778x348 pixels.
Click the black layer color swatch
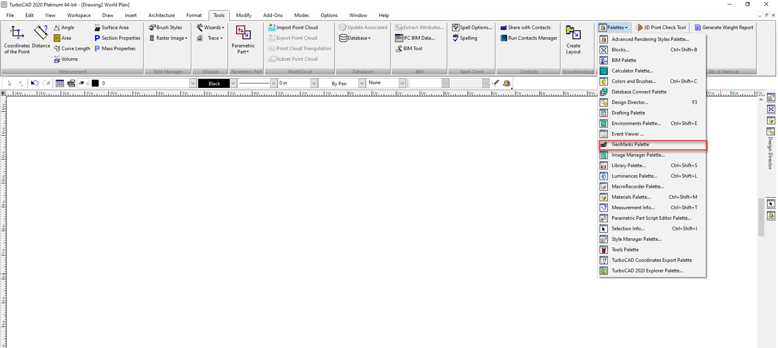point(95,83)
